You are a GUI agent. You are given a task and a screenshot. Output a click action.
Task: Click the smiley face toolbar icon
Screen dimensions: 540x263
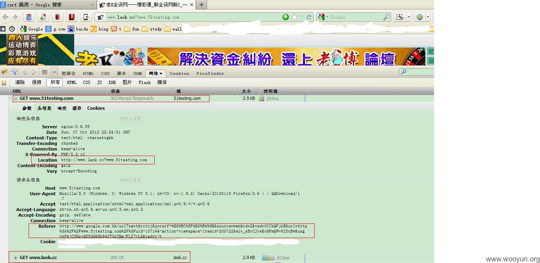[x=420, y=17]
